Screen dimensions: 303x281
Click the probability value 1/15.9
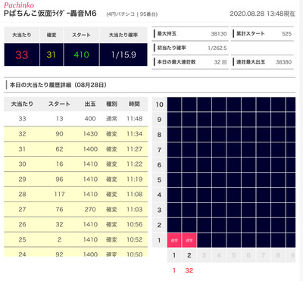click(x=123, y=55)
